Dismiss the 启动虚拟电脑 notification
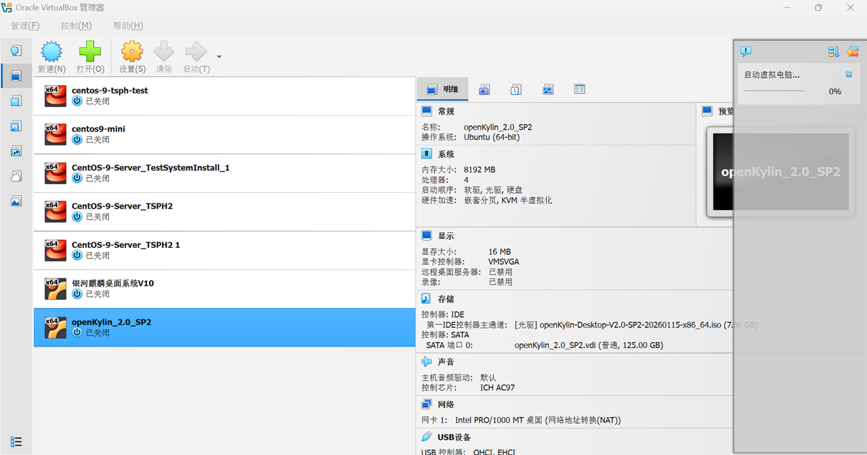This screenshot has width=867, height=455. click(x=849, y=74)
